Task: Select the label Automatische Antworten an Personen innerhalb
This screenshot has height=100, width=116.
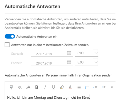Action: pyautogui.click(x=59, y=75)
